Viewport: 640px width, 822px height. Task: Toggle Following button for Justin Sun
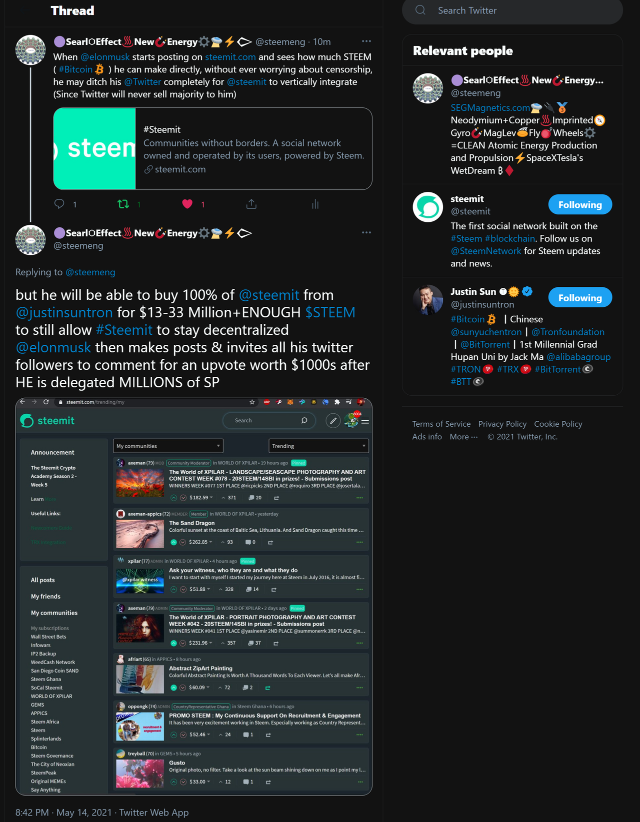tap(580, 297)
